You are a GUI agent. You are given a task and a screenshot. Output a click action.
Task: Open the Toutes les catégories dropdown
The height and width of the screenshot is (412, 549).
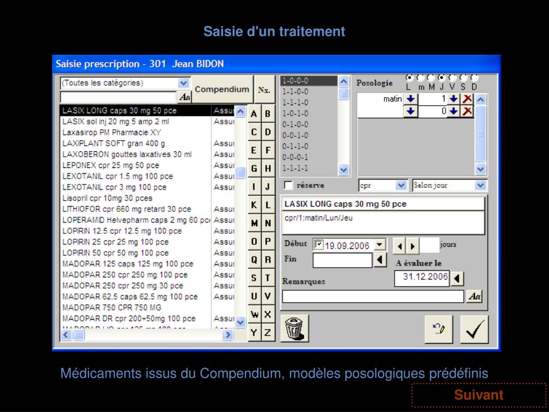pyautogui.click(x=183, y=83)
